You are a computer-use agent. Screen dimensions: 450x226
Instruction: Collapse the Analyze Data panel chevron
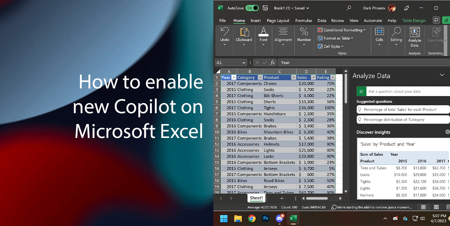(x=442, y=75)
